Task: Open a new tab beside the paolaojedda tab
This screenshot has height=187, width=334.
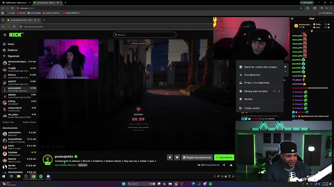Action: [44, 20]
